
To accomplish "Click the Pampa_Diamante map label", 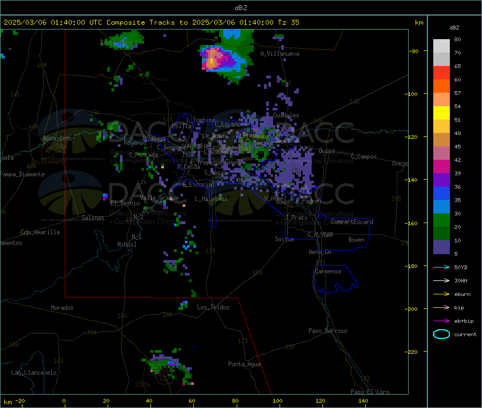I will pos(22,174).
